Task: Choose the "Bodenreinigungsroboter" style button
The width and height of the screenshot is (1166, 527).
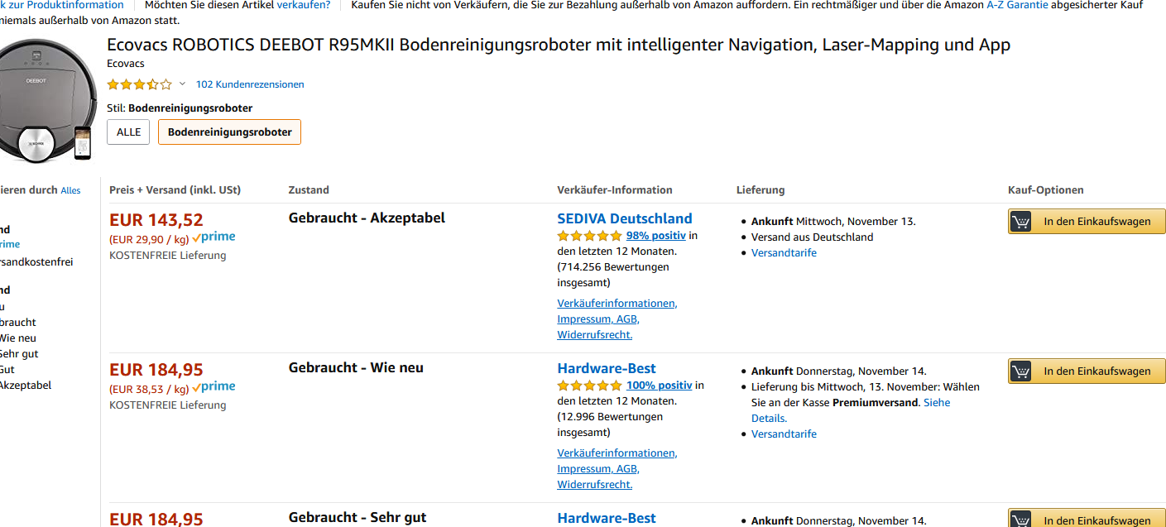Action: 229,132
